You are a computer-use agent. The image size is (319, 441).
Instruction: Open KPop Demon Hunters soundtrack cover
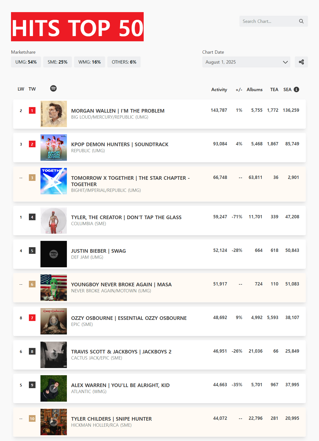tap(54, 148)
